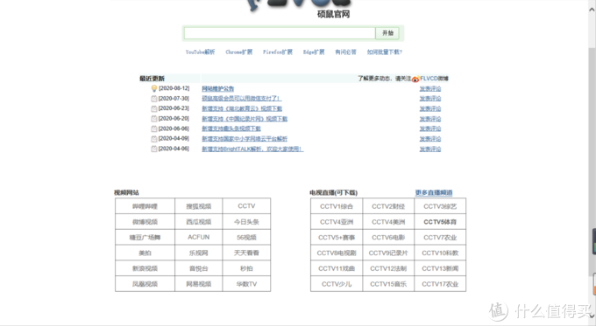The width and height of the screenshot is (596, 326).
Task: Click the calendar icon beside 2020-04-09
Action: (154, 139)
